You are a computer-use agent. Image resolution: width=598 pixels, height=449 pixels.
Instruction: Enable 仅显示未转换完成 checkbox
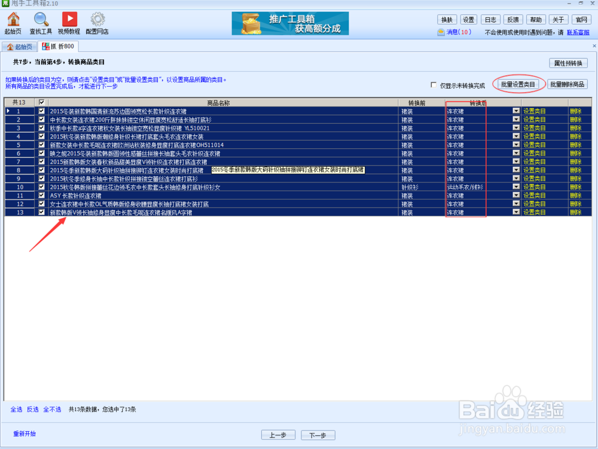tap(434, 84)
